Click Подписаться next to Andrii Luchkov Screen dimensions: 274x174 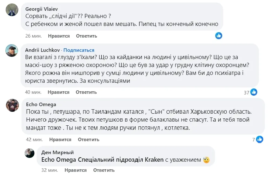[79, 50]
